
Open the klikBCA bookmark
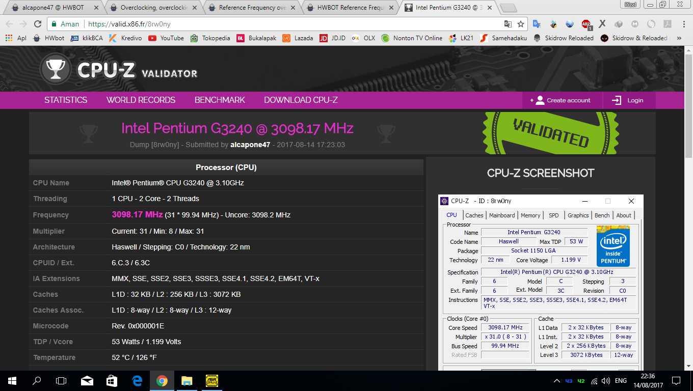pyautogui.click(x=87, y=38)
